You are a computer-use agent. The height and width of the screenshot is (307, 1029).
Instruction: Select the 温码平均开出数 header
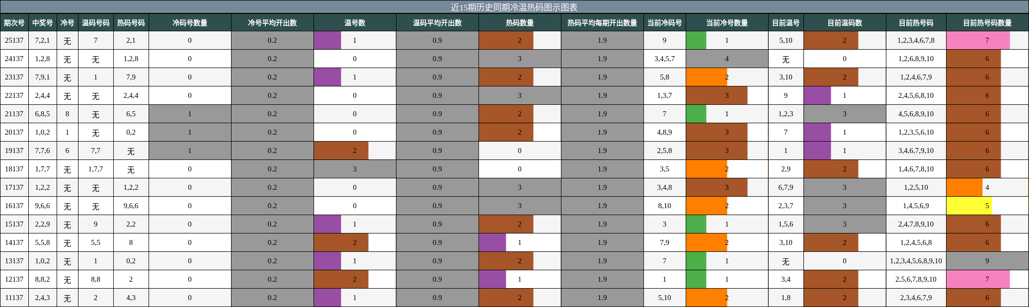tap(437, 22)
